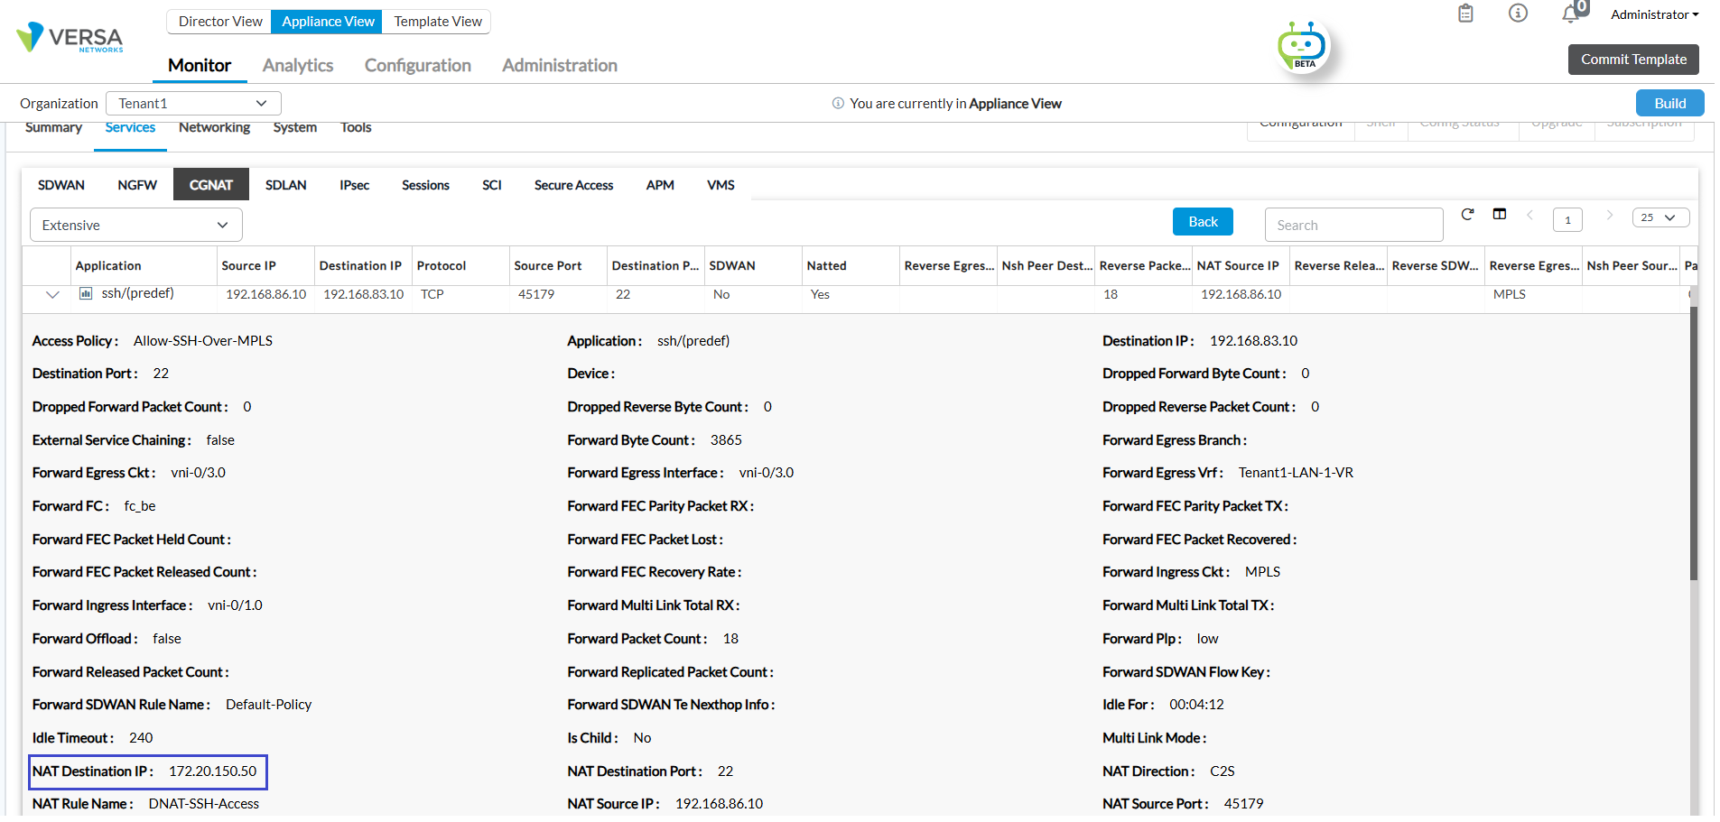Select the Tools sub-tab
The image size is (1720, 822).
click(356, 128)
